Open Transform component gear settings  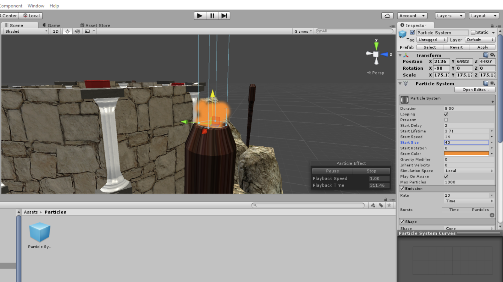click(493, 55)
